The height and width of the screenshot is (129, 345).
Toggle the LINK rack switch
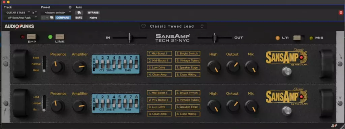(60, 36)
